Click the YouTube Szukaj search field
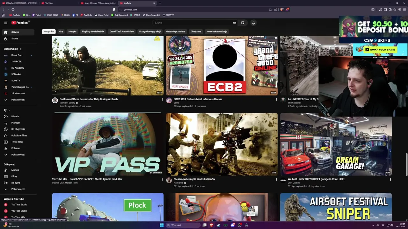 coord(194,23)
